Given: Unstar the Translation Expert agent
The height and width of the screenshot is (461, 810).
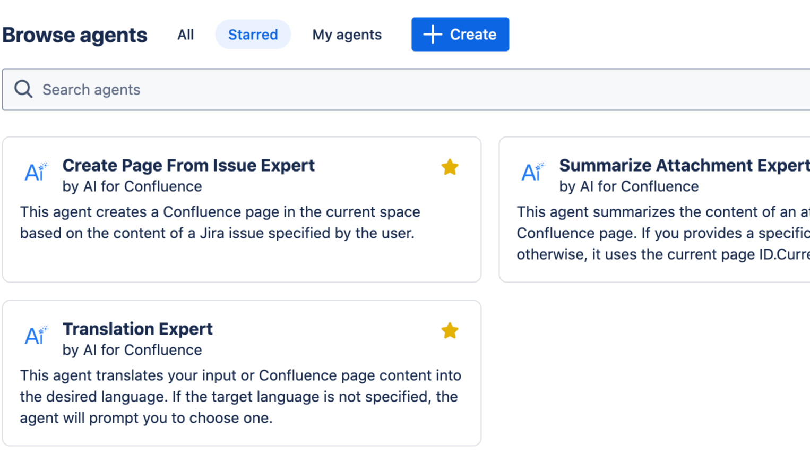Looking at the screenshot, I should click(x=450, y=331).
